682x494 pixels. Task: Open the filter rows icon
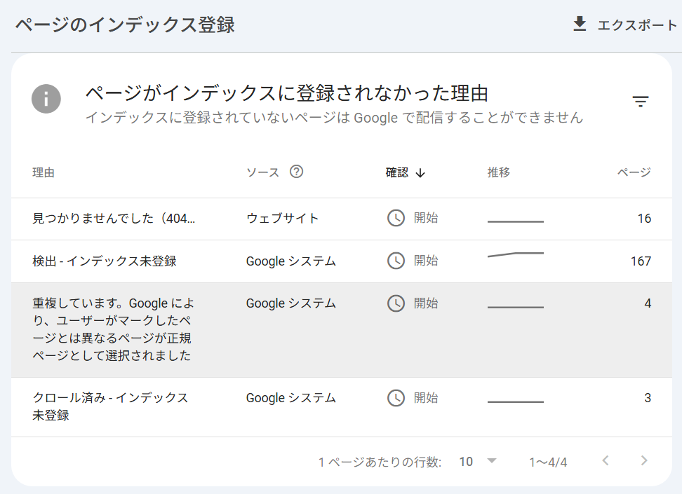640,102
